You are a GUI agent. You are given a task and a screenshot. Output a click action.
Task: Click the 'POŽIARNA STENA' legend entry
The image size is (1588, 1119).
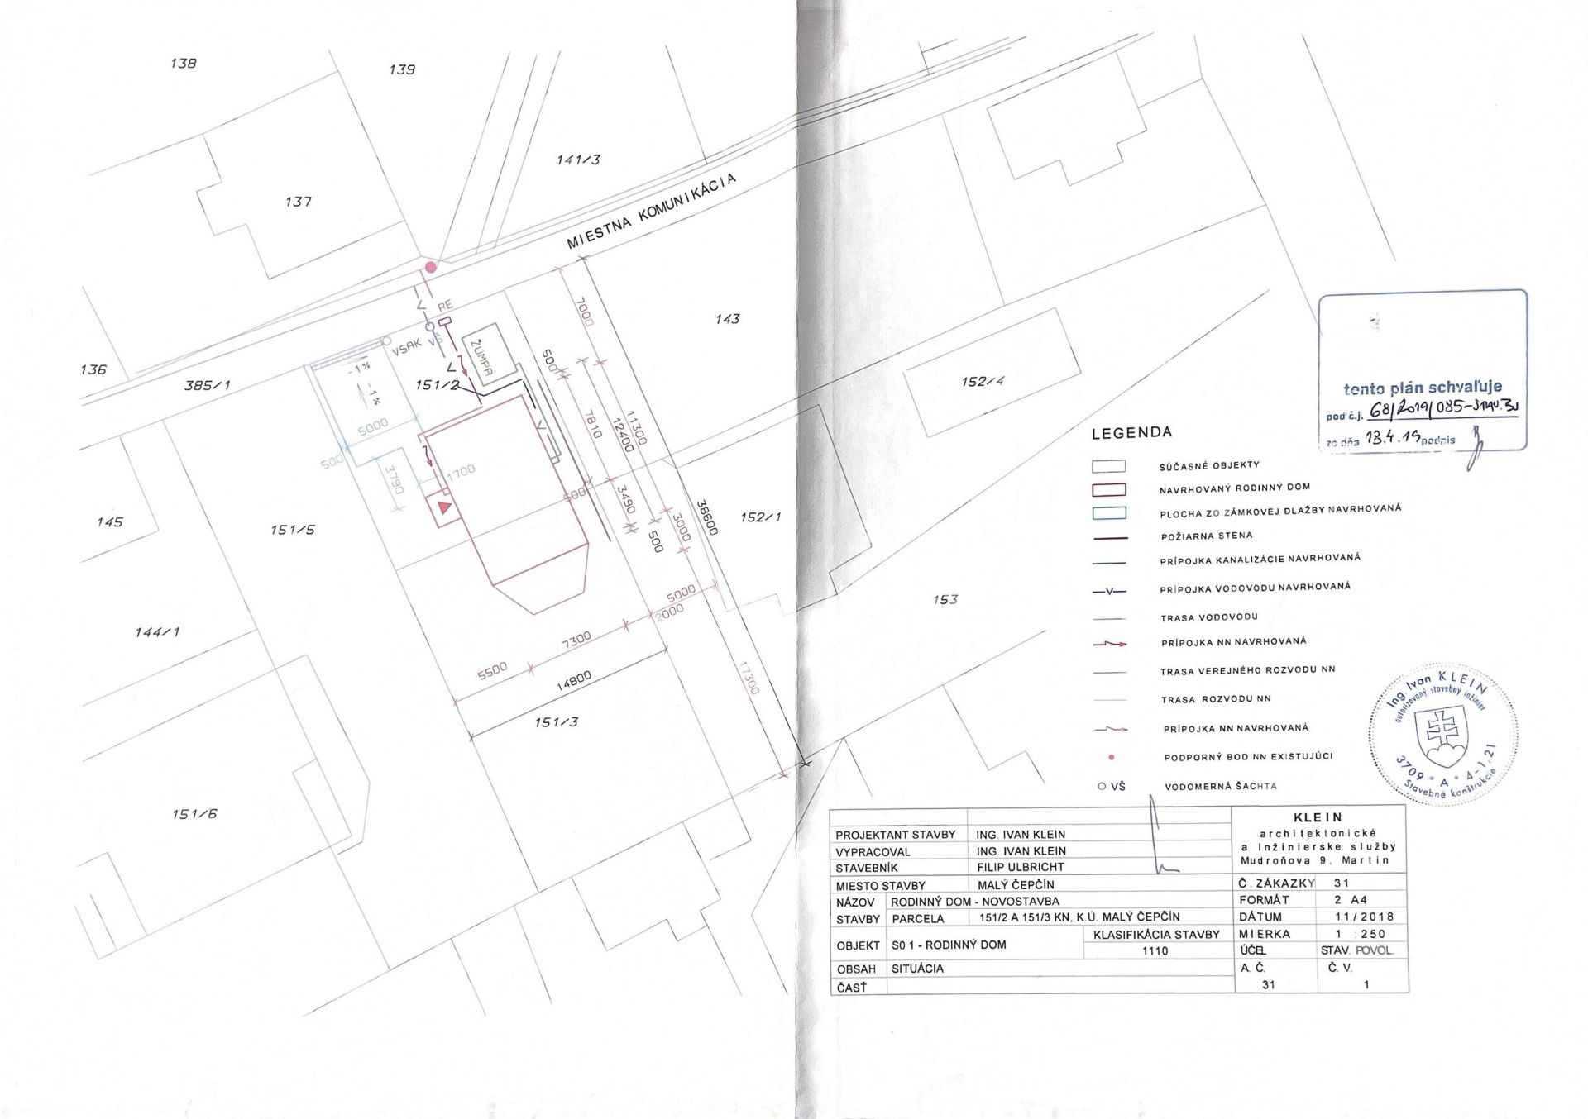[1207, 536]
